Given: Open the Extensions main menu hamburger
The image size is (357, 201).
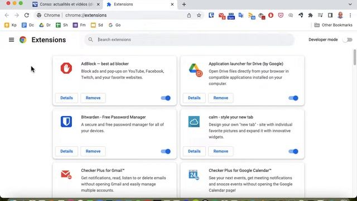Looking at the screenshot, I should 11,40.
